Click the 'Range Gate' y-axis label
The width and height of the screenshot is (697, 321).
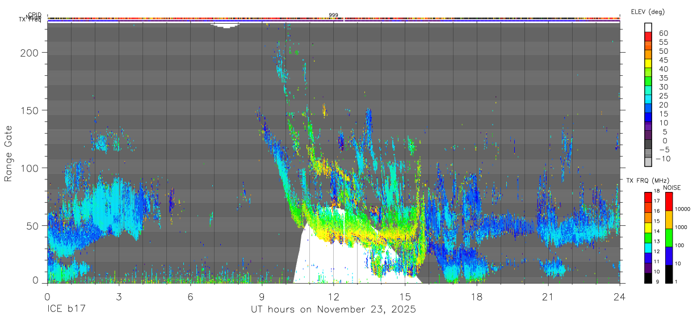click(9, 154)
